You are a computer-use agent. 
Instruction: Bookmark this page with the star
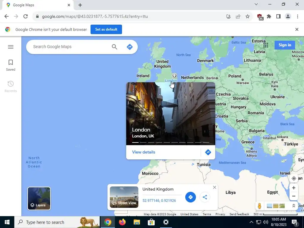click(x=248, y=17)
